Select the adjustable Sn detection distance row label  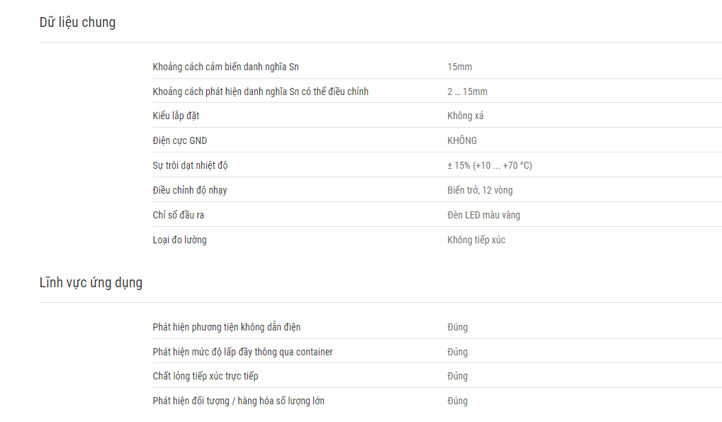coord(261,91)
